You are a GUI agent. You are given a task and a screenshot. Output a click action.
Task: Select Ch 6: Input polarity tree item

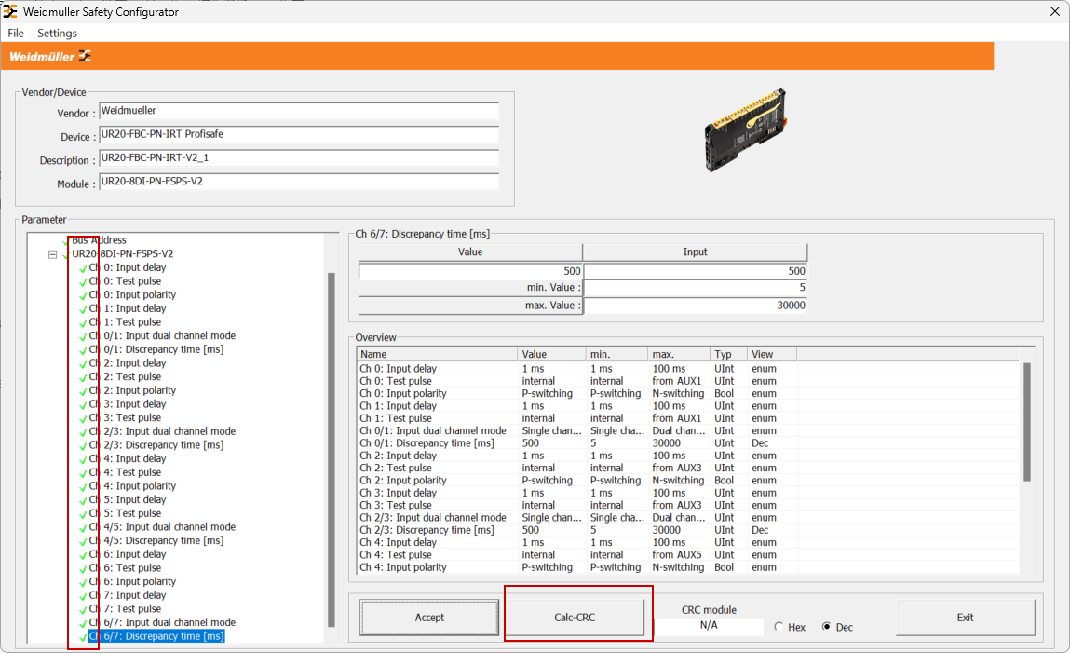point(132,581)
